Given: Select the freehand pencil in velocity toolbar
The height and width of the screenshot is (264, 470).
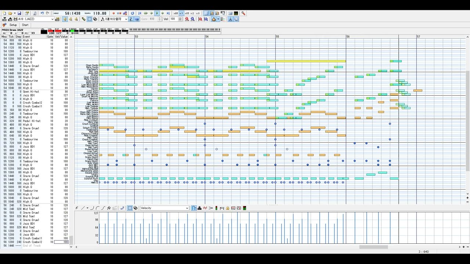Looking at the screenshot, I should [77, 208].
